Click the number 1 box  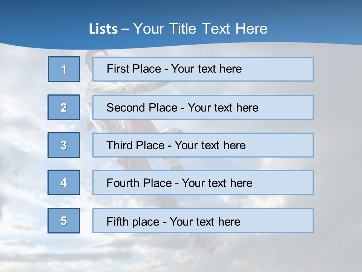tap(64, 69)
